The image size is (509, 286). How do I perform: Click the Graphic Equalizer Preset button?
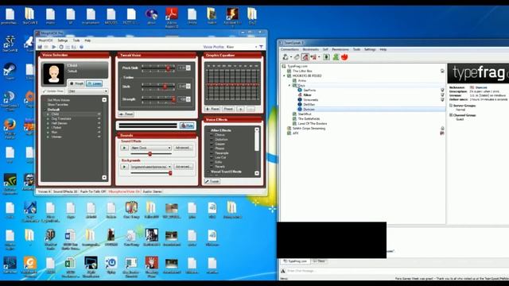(x=228, y=109)
